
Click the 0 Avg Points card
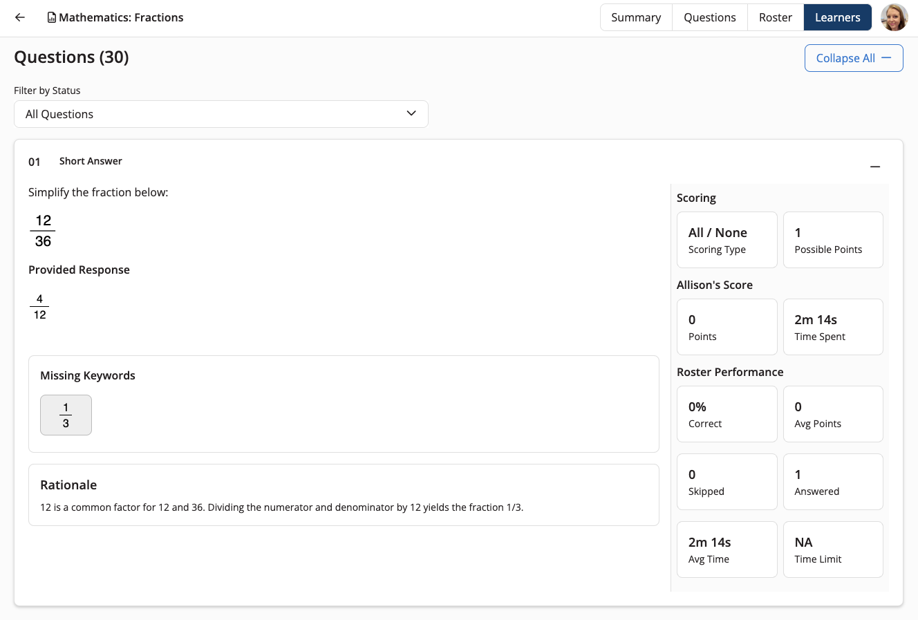coord(833,414)
